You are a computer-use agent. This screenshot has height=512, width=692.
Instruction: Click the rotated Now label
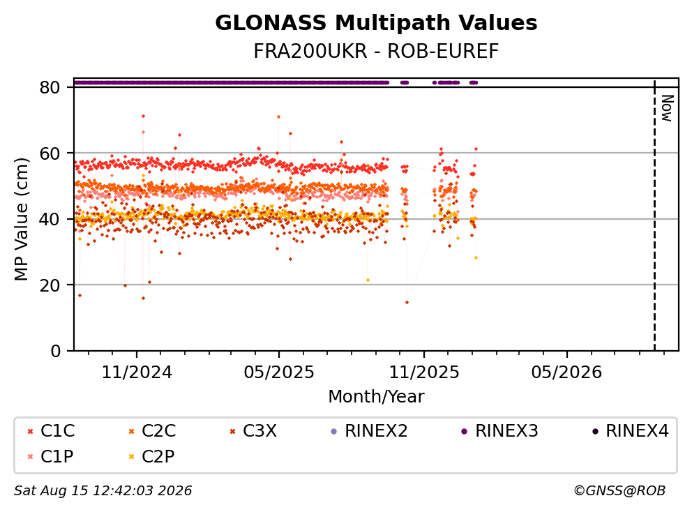(668, 108)
